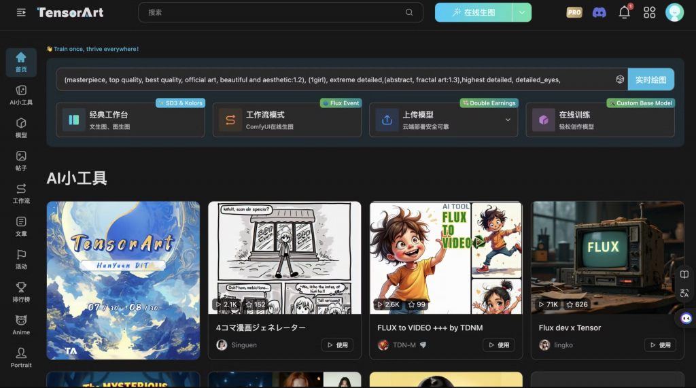
Task: Open the apps grid icon in the header
Action: pyautogui.click(x=649, y=12)
